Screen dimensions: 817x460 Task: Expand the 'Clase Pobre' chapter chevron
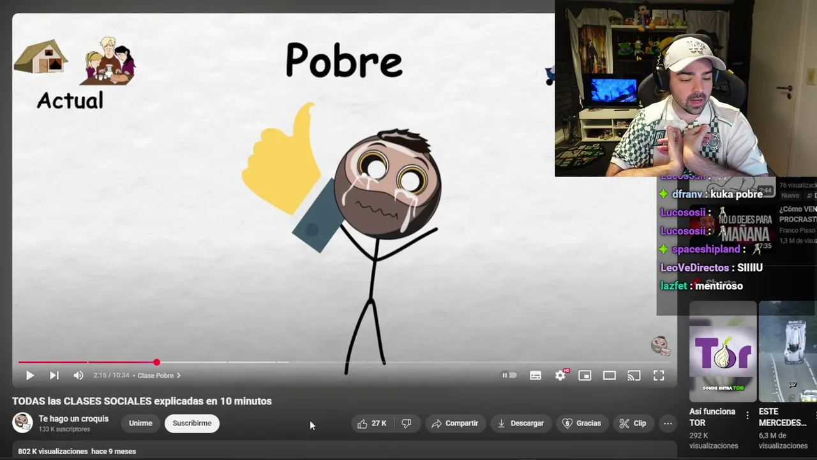[178, 376]
